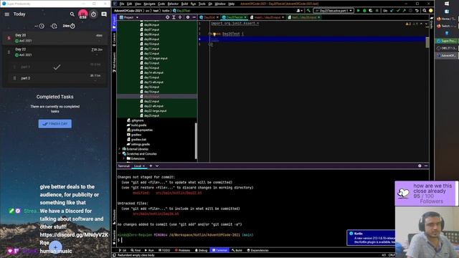
Task: Open the Build menu
Action: coord(184,4)
